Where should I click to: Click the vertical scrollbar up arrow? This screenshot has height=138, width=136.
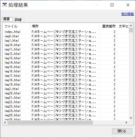(x=131, y=26)
